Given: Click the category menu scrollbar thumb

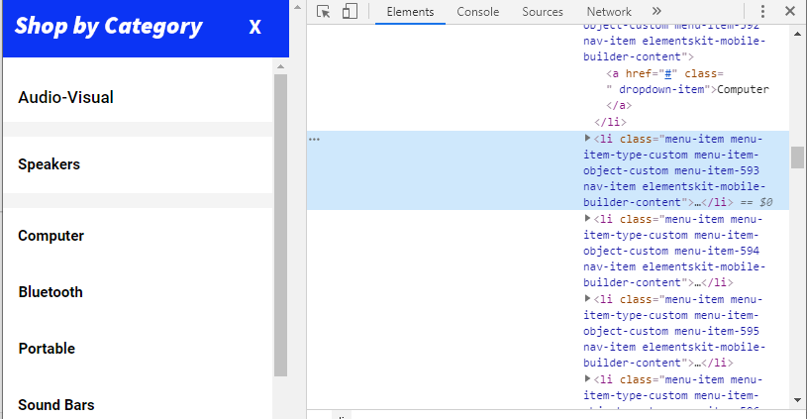Looking at the screenshot, I should coord(280,226).
